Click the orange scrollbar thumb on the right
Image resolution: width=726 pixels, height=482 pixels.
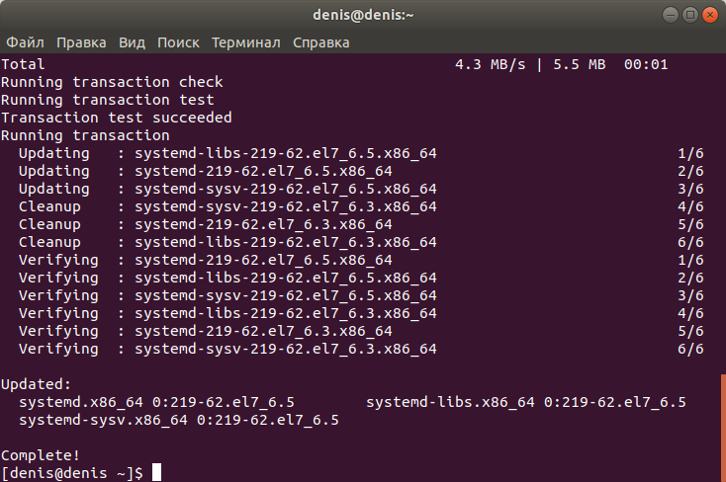(x=723, y=428)
